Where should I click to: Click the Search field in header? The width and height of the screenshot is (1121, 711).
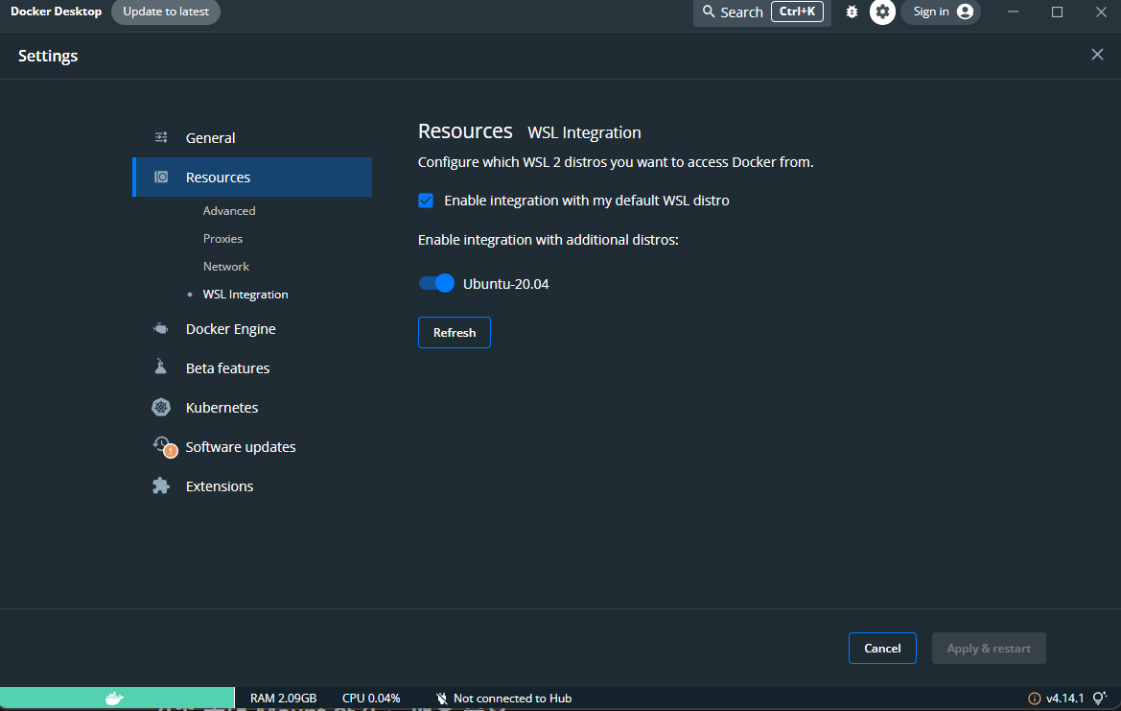[761, 12]
